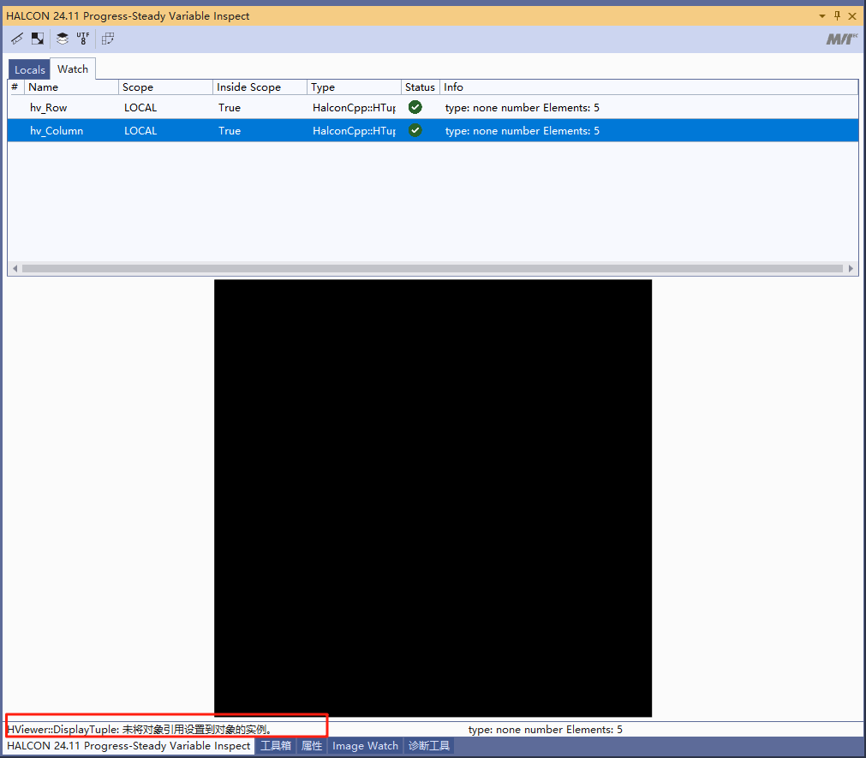Screen dimensions: 866x758
Task: Select the Watch tab
Action: pos(73,69)
